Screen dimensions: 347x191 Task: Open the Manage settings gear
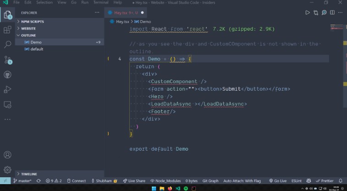[x=7, y=169]
